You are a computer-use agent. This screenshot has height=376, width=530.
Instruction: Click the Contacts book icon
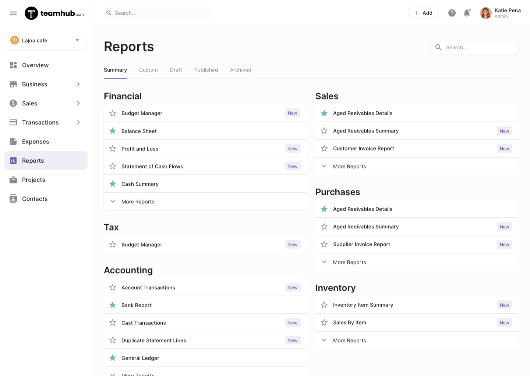tap(13, 199)
